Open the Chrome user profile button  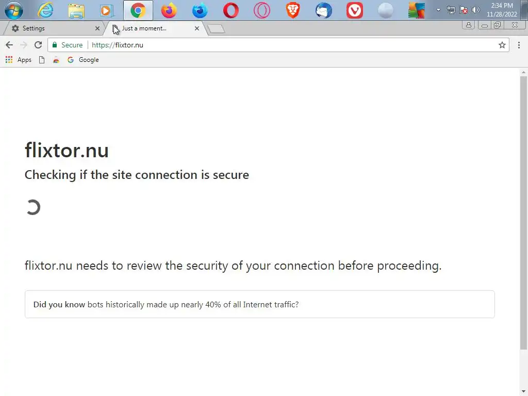(468, 25)
